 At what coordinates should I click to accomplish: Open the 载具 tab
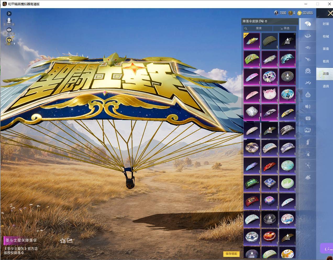click(326, 61)
